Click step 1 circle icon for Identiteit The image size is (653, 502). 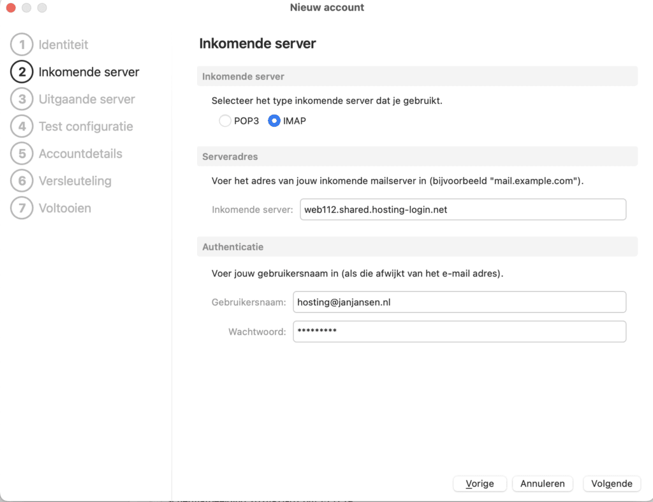click(x=22, y=45)
